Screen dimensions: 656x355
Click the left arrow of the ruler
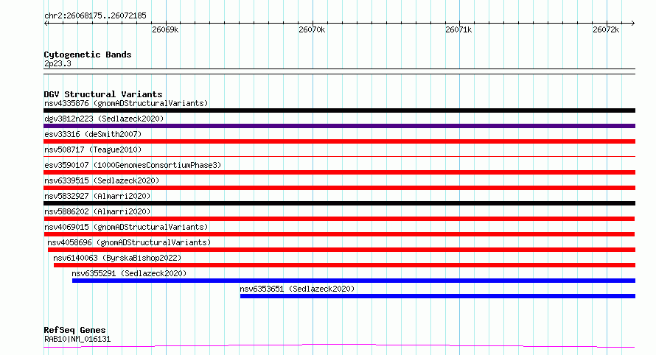click(46, 24)
